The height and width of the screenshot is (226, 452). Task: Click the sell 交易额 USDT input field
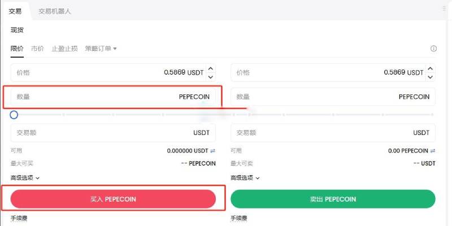tap(333, 133)
